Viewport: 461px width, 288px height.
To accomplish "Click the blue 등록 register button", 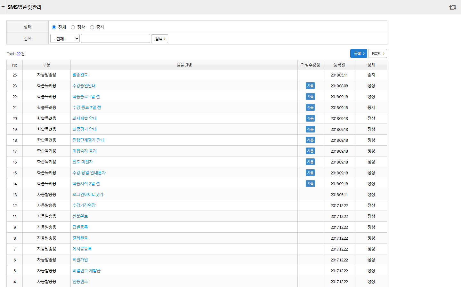I will pyautogui.click(x=359, y=53).
